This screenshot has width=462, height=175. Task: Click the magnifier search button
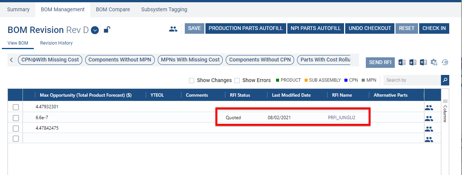pyautogui.click(x=445, y=80)
